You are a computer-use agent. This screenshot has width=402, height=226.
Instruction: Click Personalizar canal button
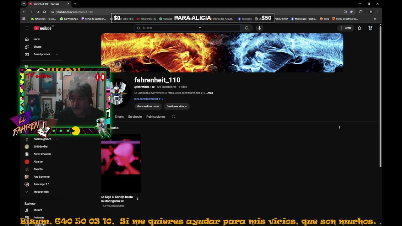pyautogui.click(x=148, y=106)
